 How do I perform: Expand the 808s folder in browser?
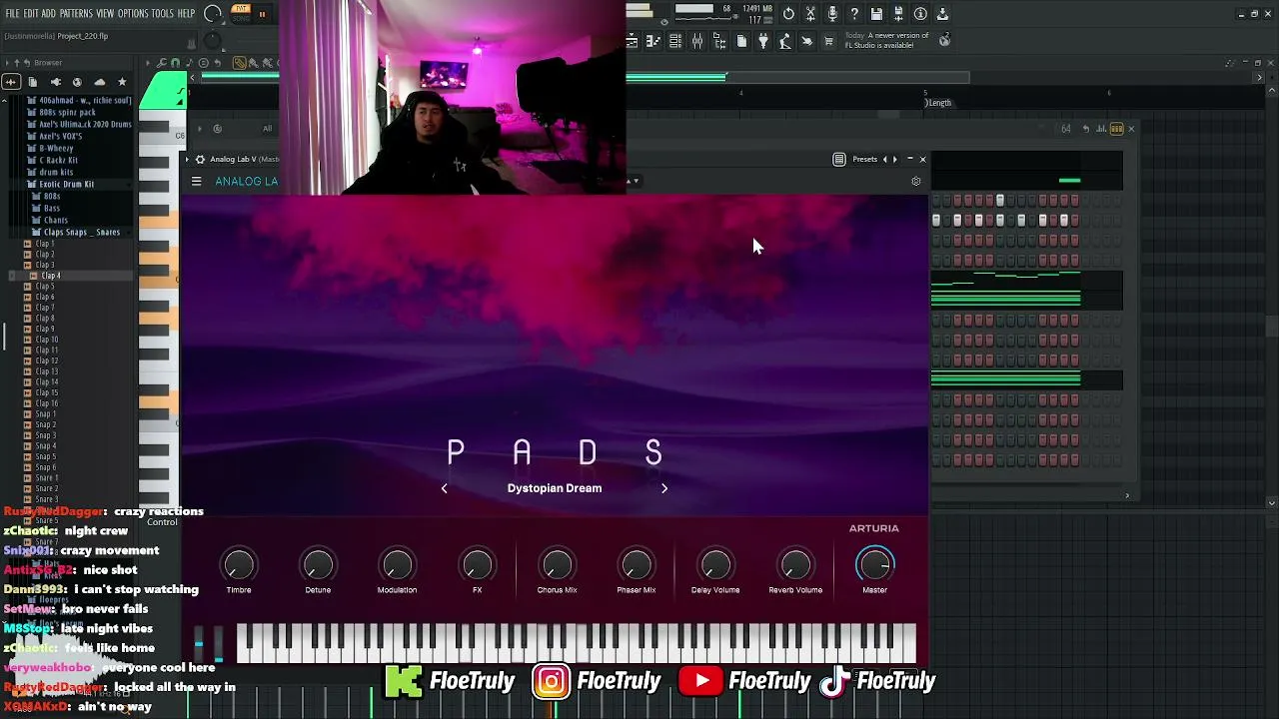pyautogui.click(x=52, y=196)
